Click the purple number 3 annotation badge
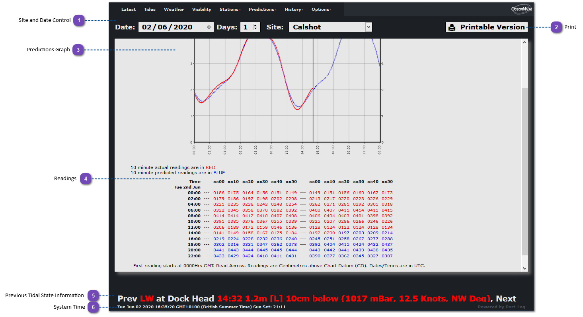Screen dimensions: 583x317 pos(78,50)
